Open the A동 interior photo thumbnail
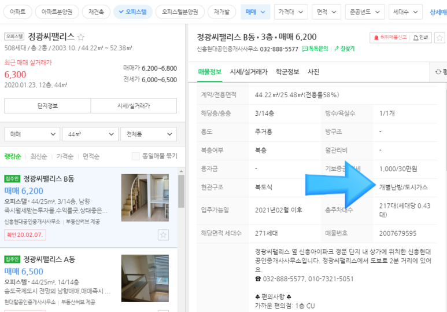This screenshot has height=312, width=447. pos(145,278)
